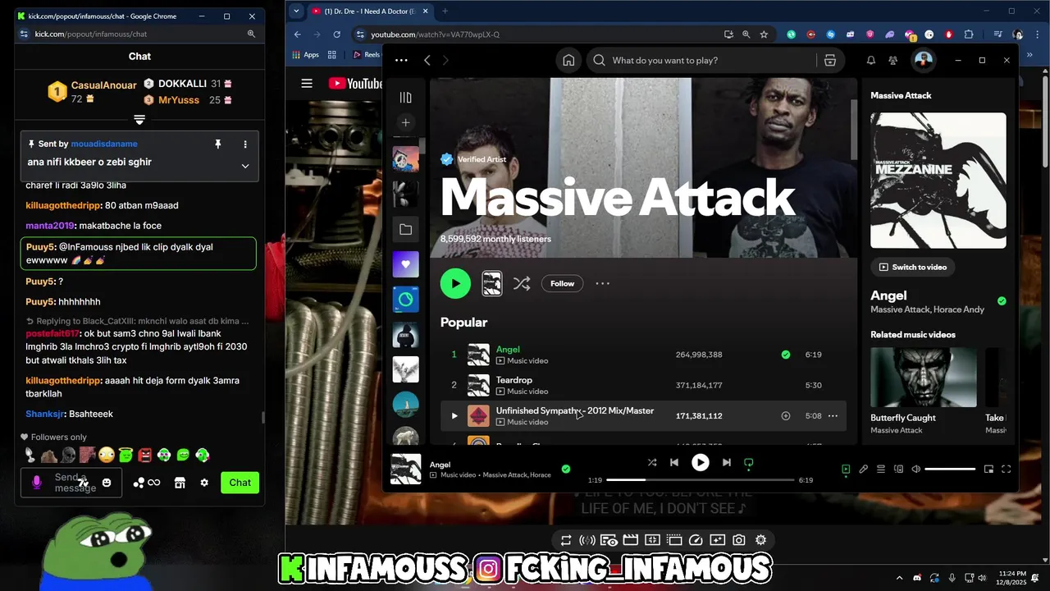This screenshot has width=1050, height=591.
Task: Toggle shuffle in Spotify player bar
Action: coord(651,462)
